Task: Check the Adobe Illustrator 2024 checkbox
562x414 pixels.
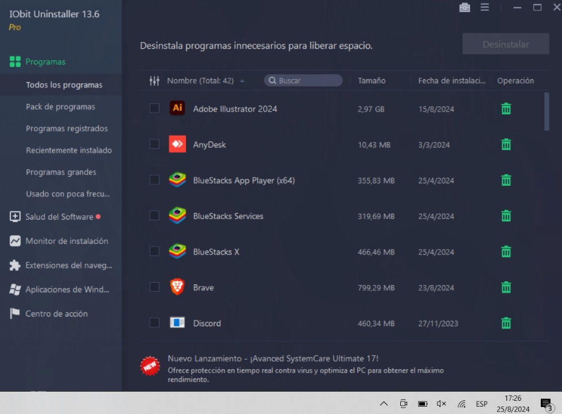Action: tap(154, 108)
